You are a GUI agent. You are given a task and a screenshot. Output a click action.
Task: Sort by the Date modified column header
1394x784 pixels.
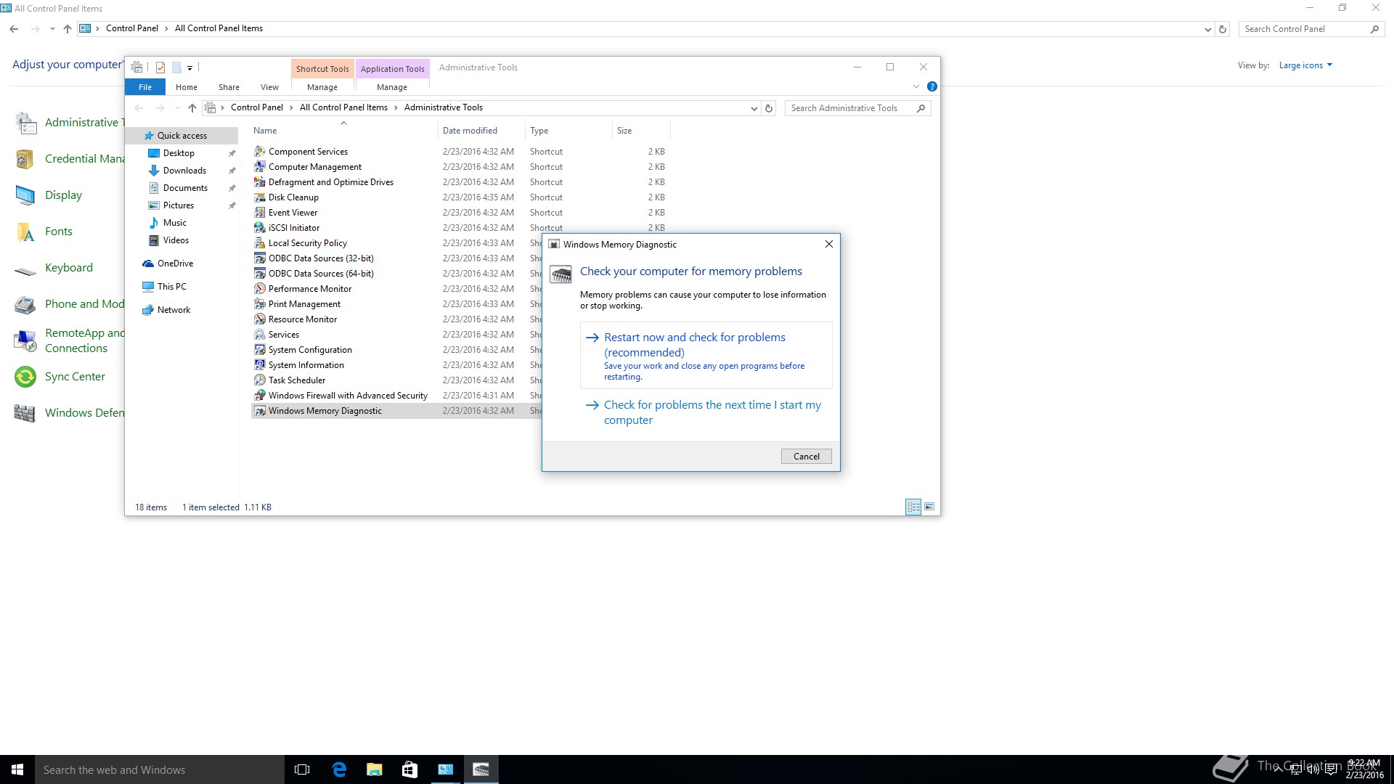pyautogui.click(x=481, y=131)
